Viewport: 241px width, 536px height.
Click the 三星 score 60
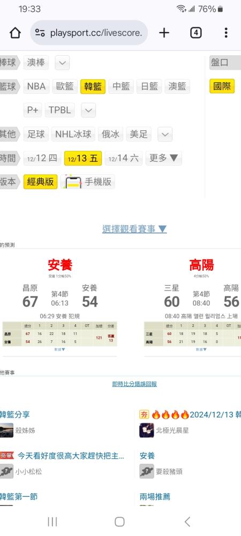tap(172, 302)
